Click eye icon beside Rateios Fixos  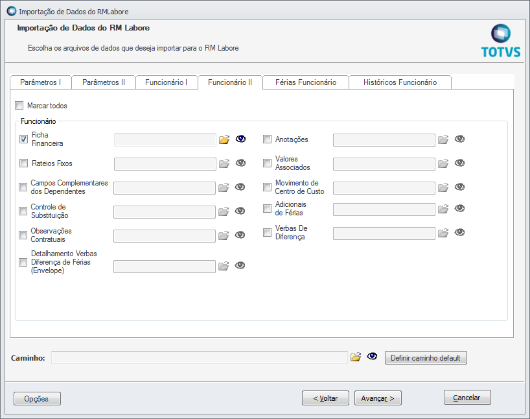240,163
